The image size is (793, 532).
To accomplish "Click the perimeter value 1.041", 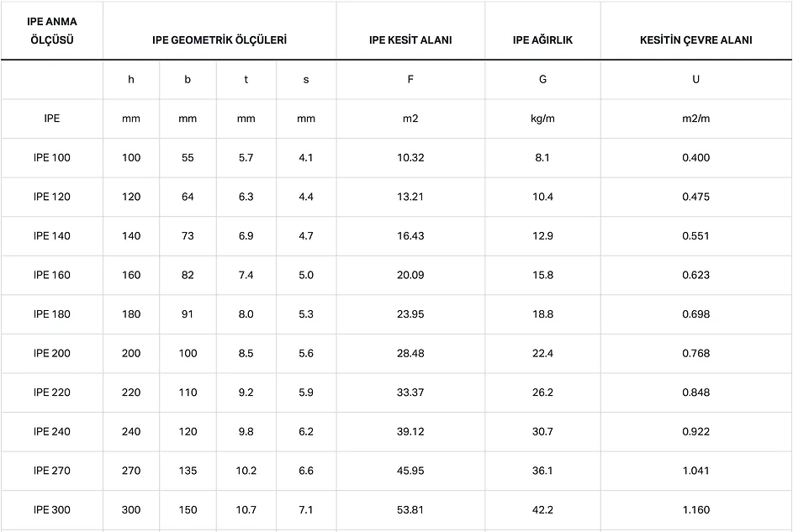I will [695, 471].
